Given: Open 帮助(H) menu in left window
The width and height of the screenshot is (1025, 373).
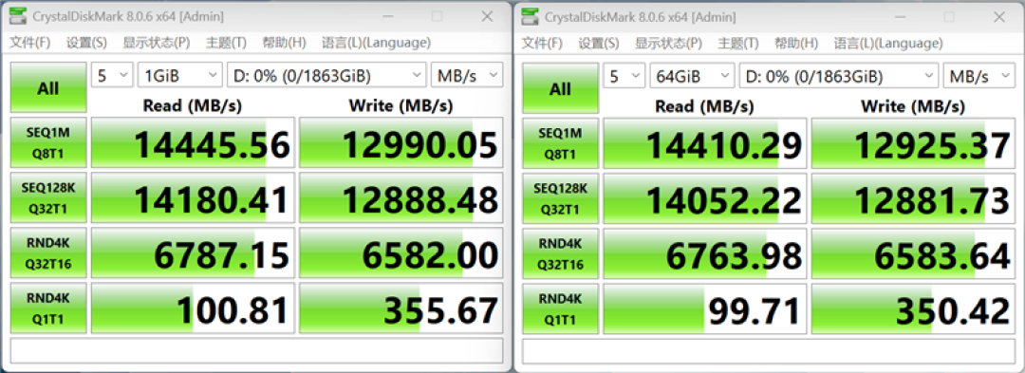Looking at the screenshot, I should tap(284, 43).
